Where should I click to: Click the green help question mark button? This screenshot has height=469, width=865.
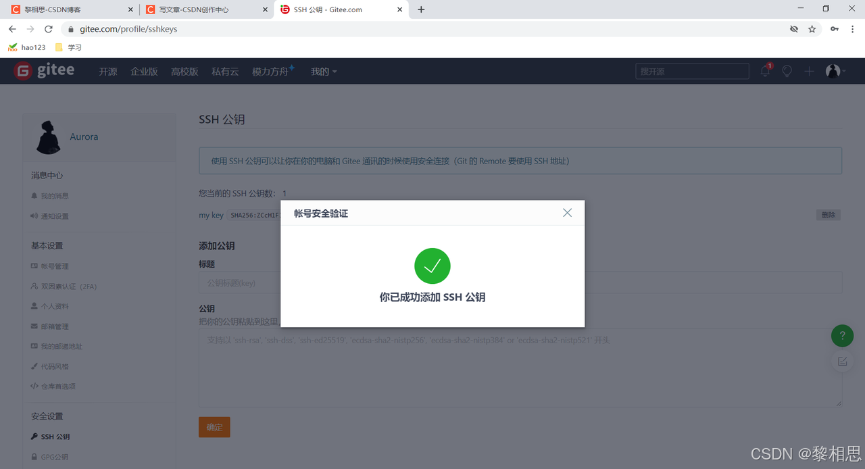[842, 335]
